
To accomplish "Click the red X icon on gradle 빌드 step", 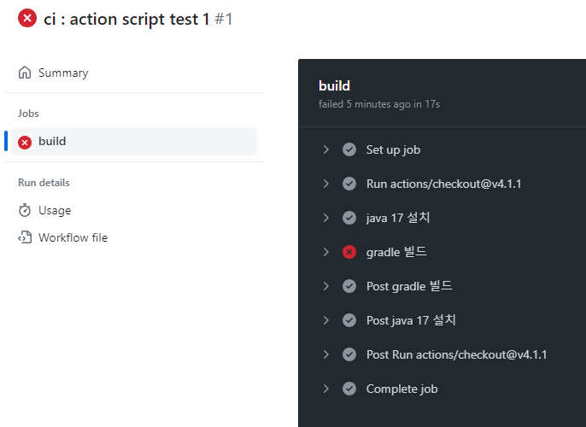I will pyautogui.click(x=349, y=252).
